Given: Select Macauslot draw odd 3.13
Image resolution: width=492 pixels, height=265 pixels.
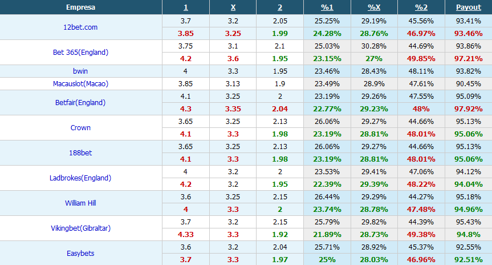Looking at the screenshot, I should (233, 84).
